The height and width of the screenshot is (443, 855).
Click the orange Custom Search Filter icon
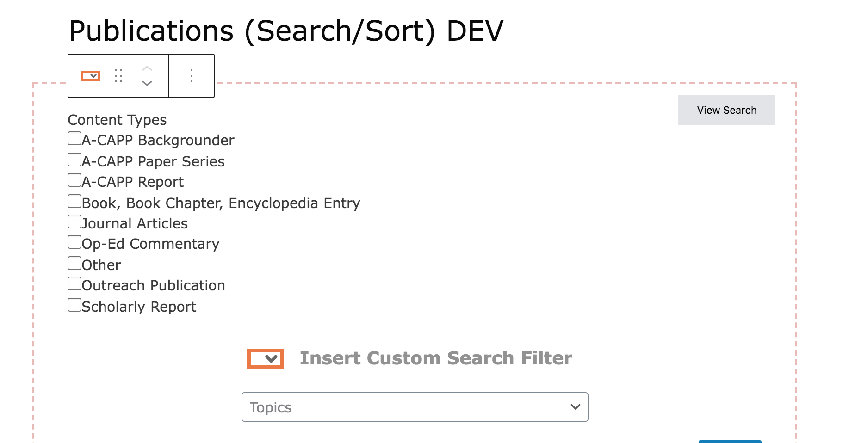click(266, 359)
